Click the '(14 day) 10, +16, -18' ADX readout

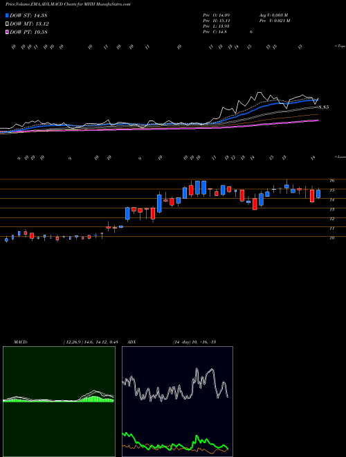point(194,342)
